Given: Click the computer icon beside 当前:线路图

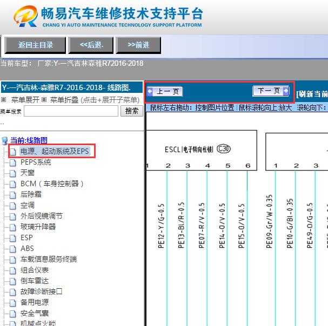Looking at the screenshot, I should pos(5,141).
